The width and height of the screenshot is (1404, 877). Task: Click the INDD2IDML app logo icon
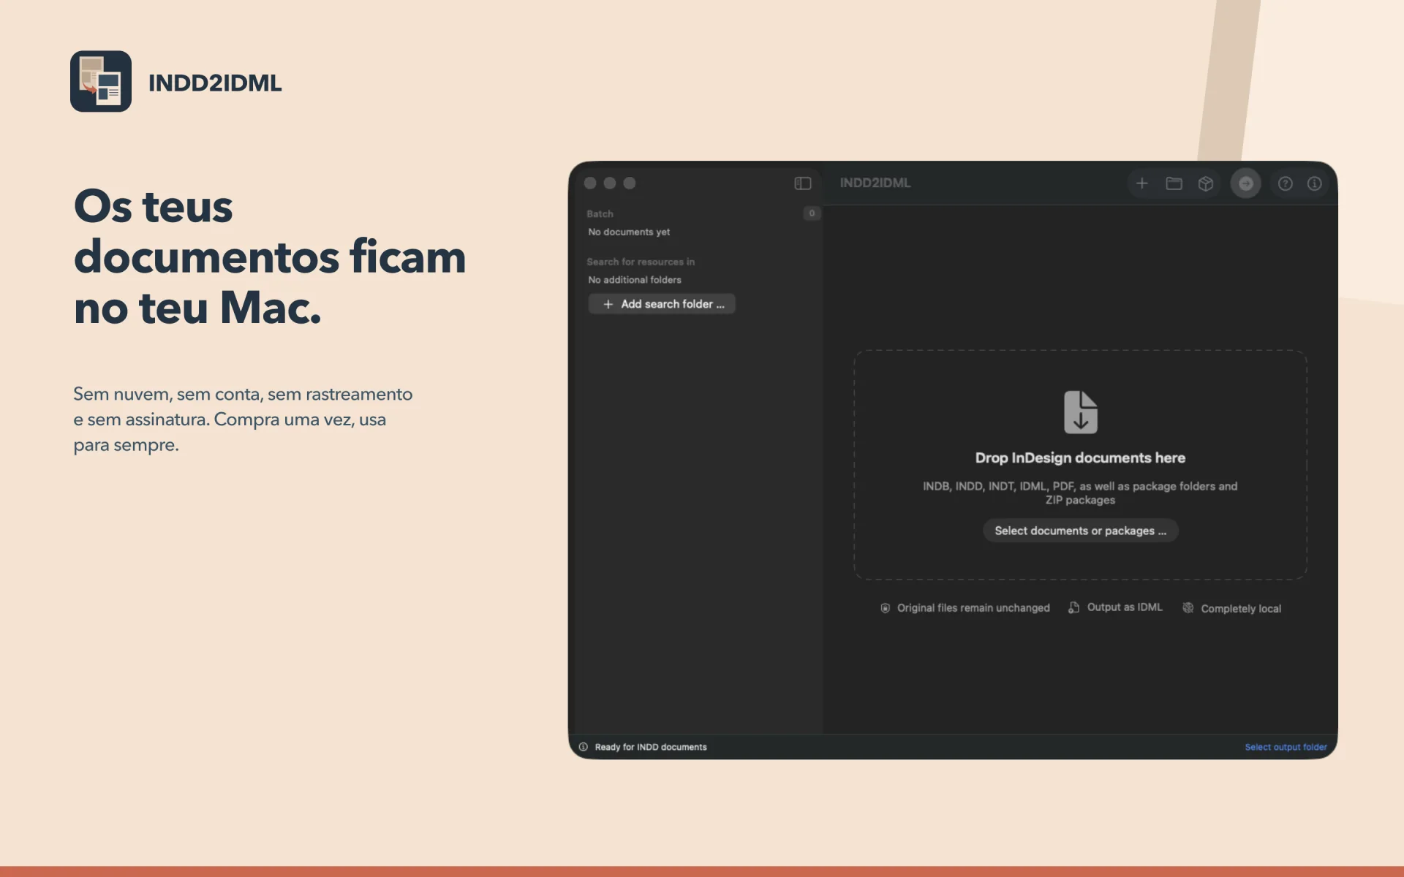point(101,81)
